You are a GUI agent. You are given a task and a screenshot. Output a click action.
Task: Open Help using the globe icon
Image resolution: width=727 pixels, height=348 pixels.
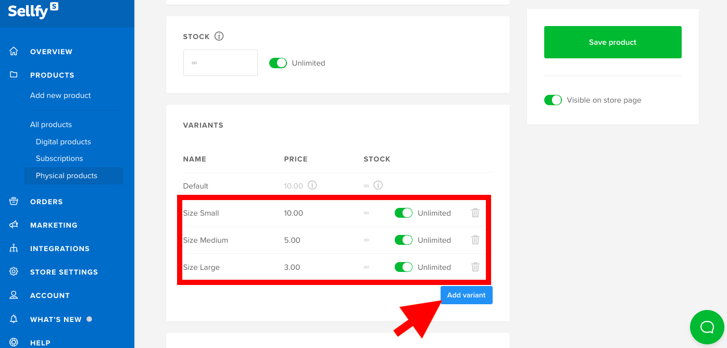tap(15, 342)
